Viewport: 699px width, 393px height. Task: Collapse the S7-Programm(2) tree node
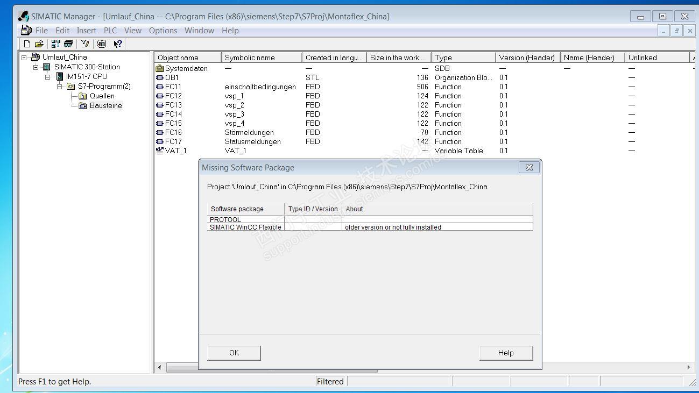(60, 86)
